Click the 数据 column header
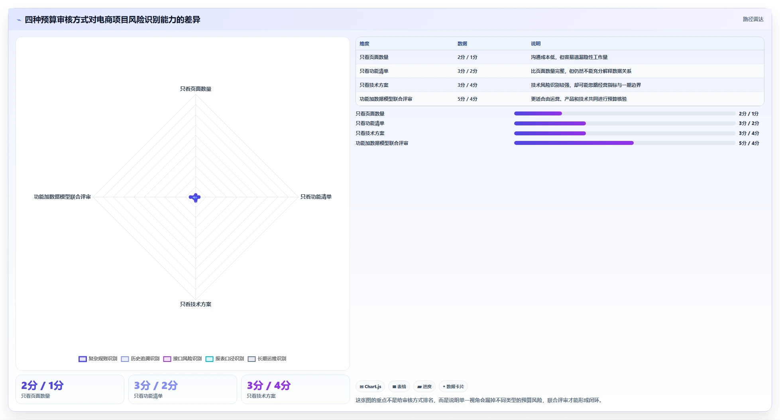780x420 pixels. 462,44
